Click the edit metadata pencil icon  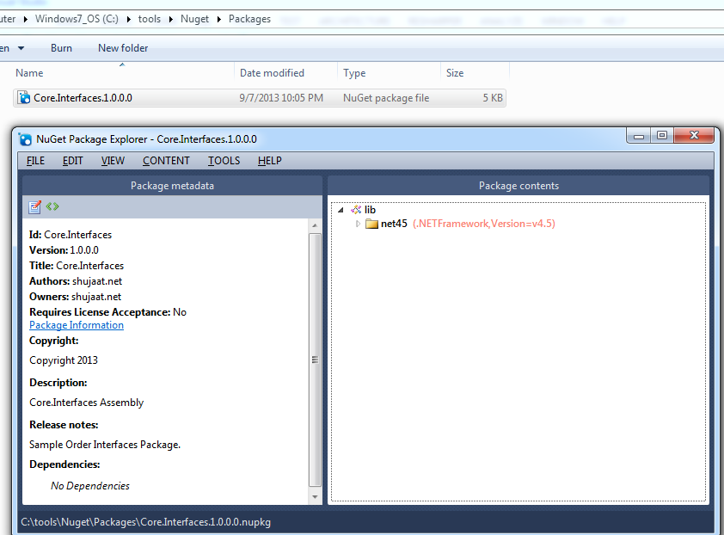tap(34, 206)
